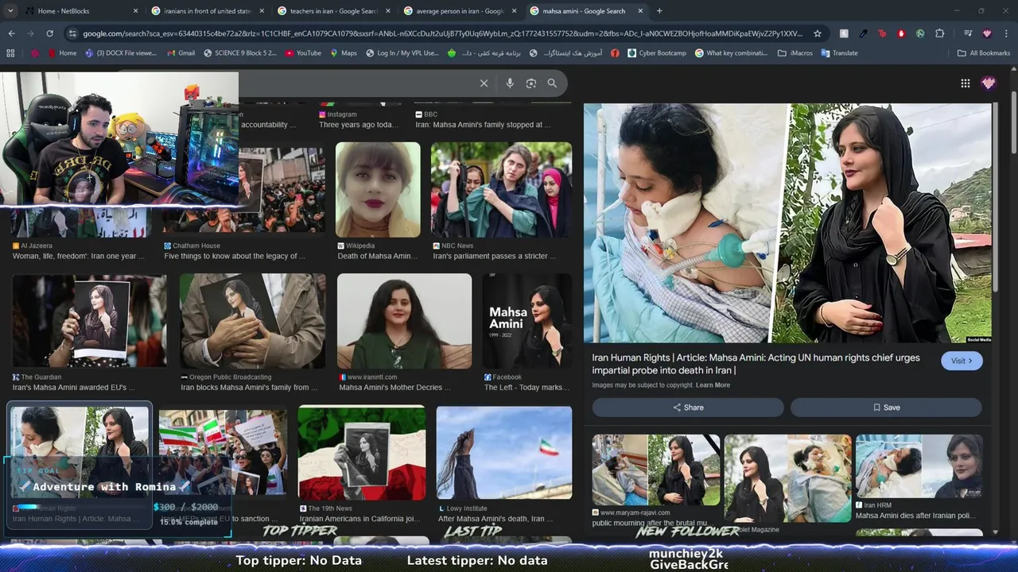
Task: Submit search with magnifier icon
Action: coord(552,83)
